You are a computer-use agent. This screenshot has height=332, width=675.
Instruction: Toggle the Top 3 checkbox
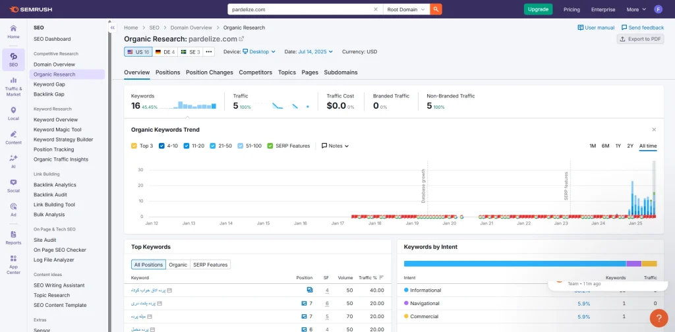(x=134, y=146)
